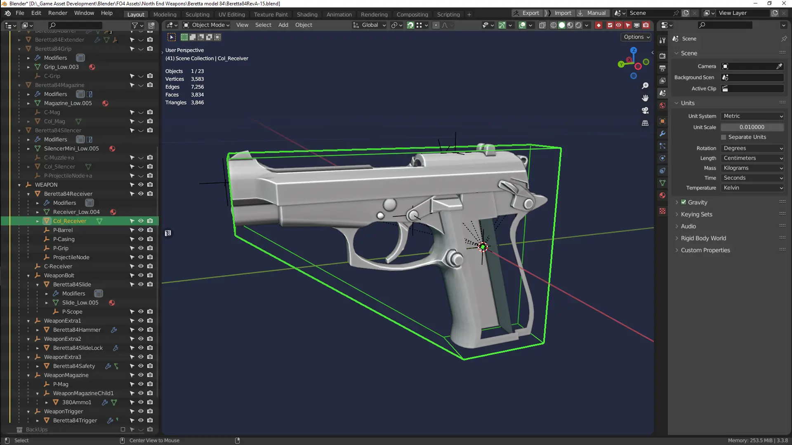The width and height of the screenshot is (792, 445).
Task: Open the Tool properties tab
Action: coord(662,40)
